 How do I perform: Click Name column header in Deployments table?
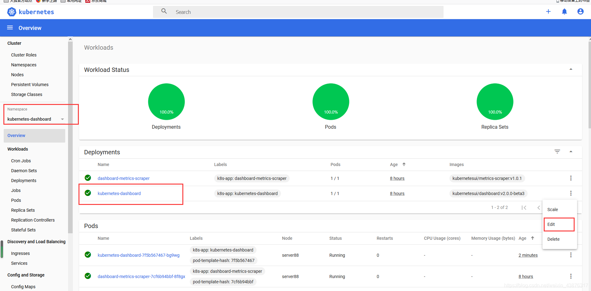(x=103, y=164)
